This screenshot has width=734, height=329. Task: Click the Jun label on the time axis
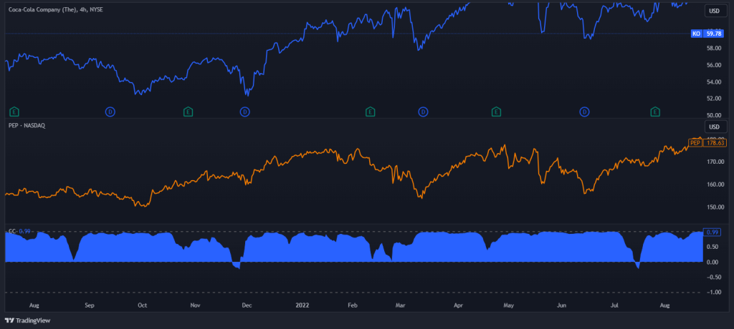tap(562, 305)
